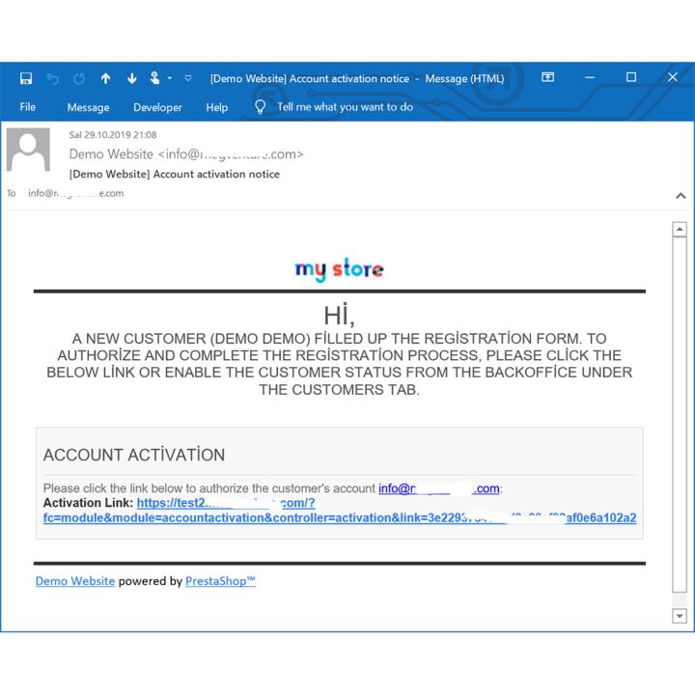Viewport: 695px width, 695px height.
Task: Click the Undo arrow icon
Action: 53,79
